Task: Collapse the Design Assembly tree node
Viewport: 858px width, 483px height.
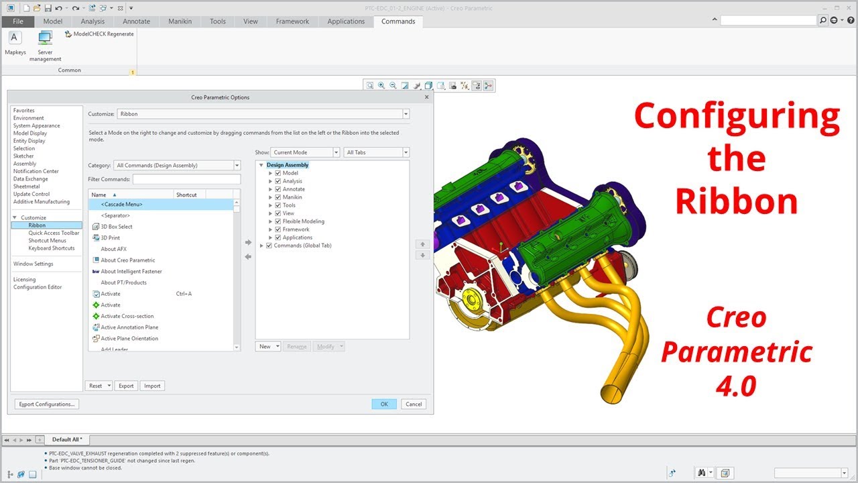Action: pyautogui.click(x=261, y=165)
